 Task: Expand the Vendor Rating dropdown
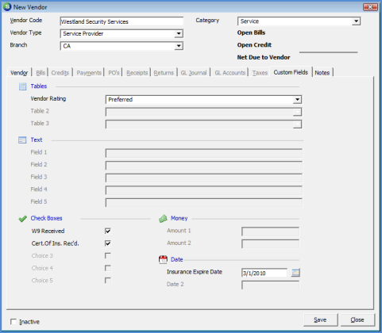point(297,100)
